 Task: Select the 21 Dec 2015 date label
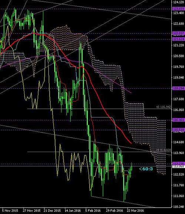52,211
